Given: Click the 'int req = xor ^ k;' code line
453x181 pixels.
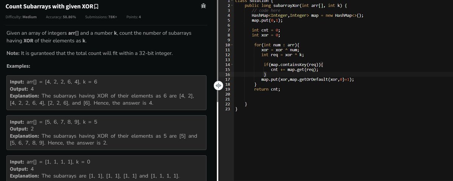Looking at the screenshot, I should (283, 55).
